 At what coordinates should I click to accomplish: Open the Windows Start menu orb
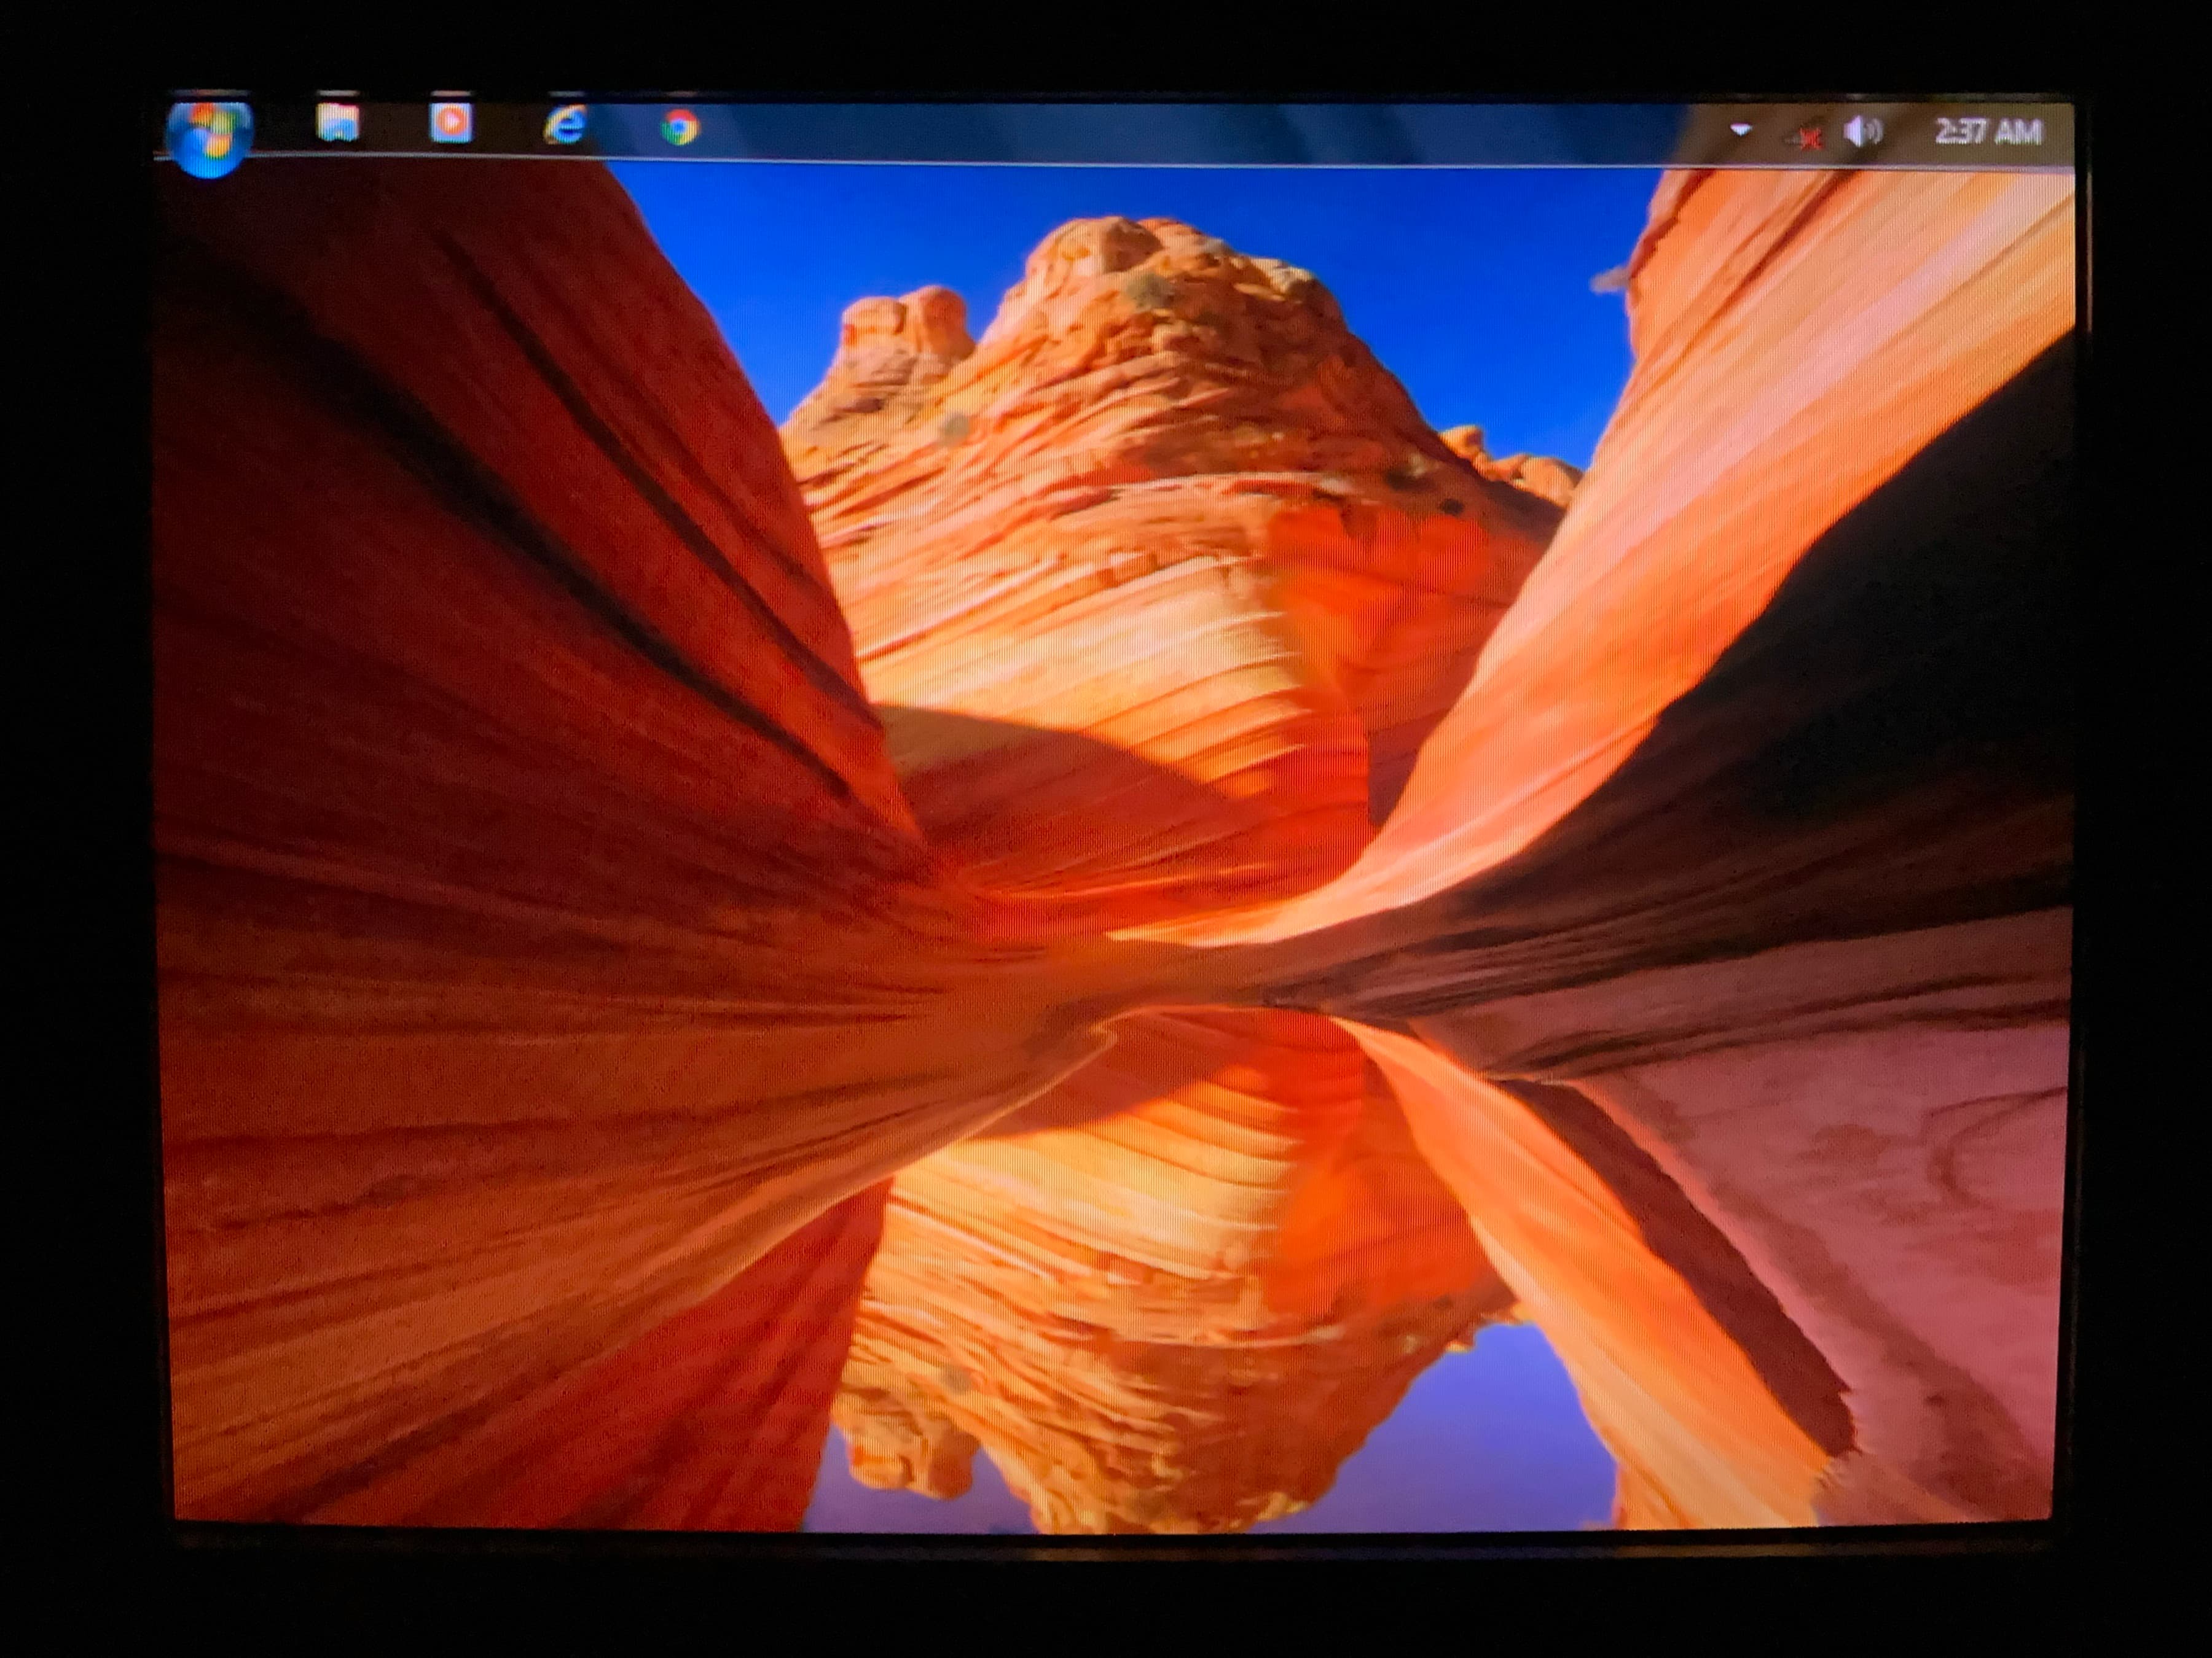click(x=209, y=137)
